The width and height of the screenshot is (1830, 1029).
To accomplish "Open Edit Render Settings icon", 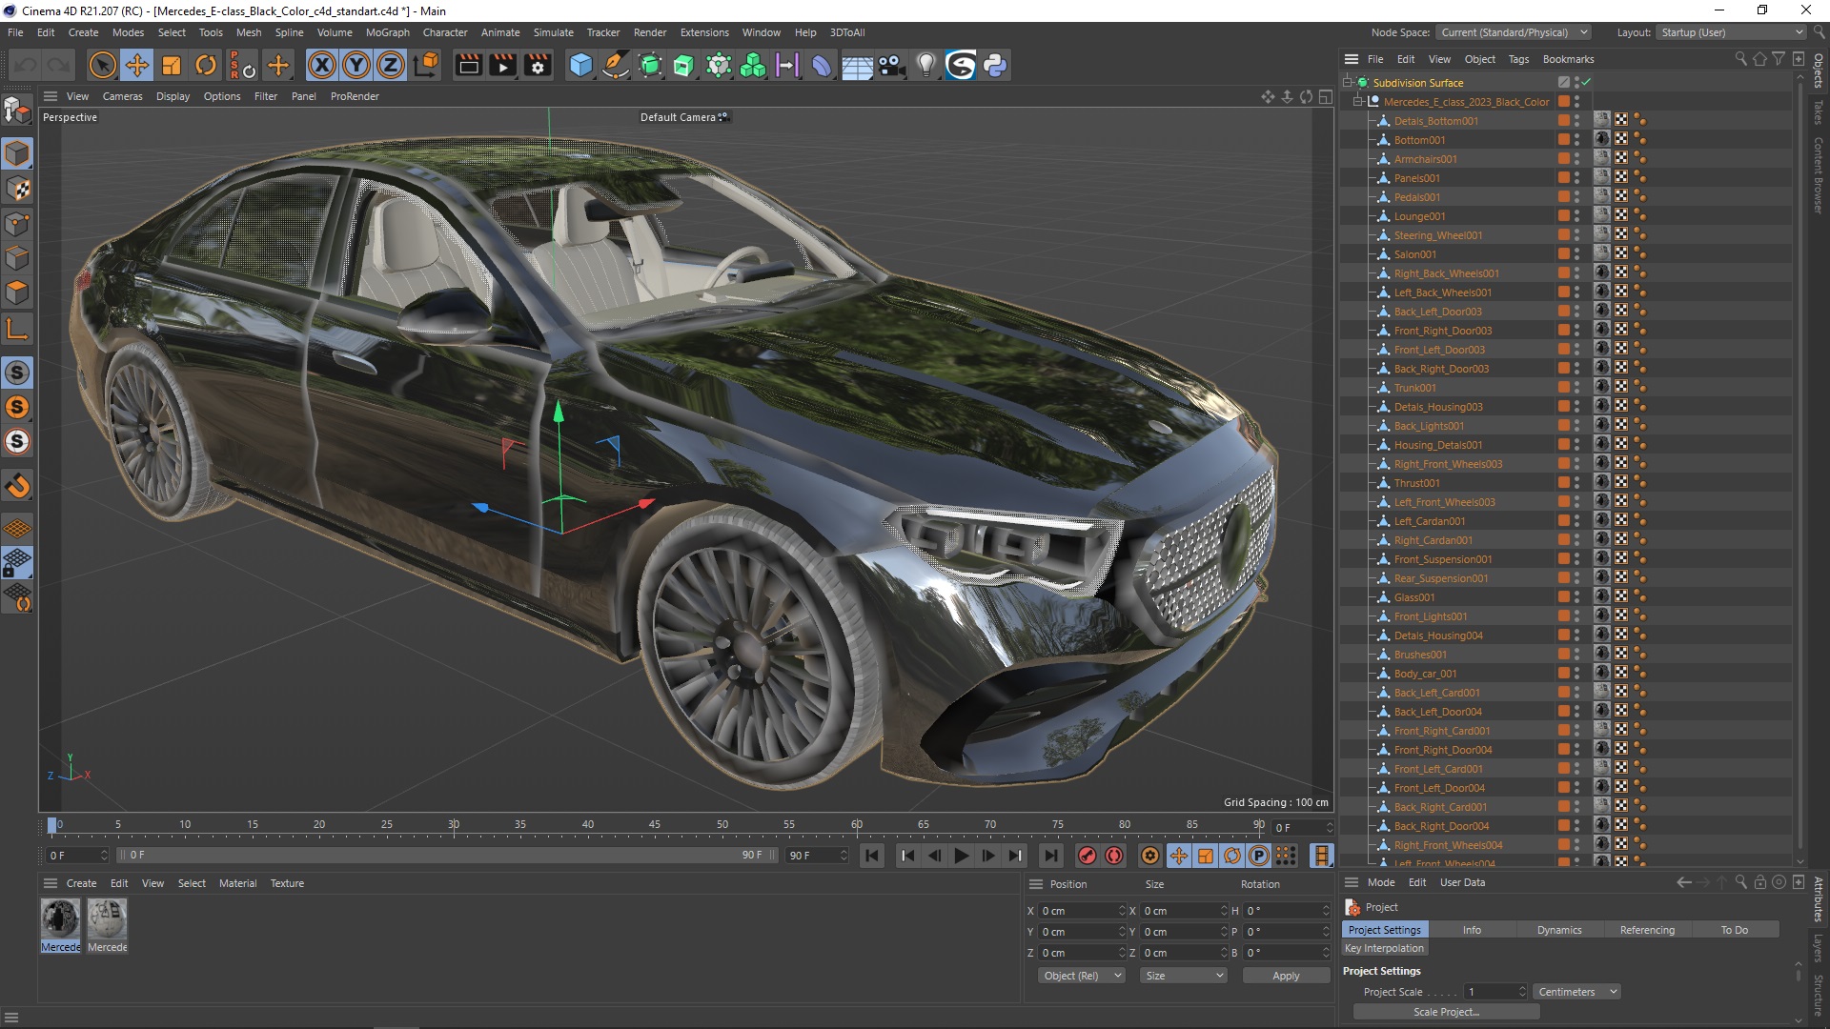I will point(538,65).
